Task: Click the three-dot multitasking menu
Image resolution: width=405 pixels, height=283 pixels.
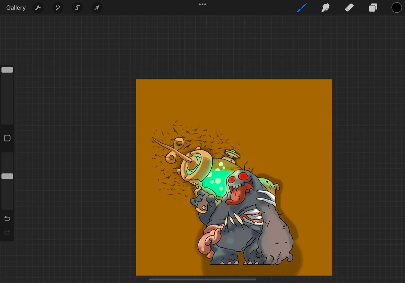Action: 202,4
